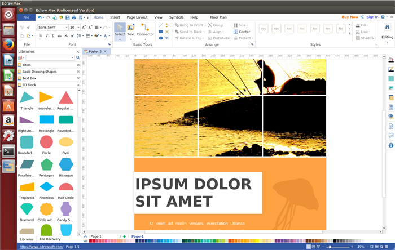Click the Firefox icon in the dock
The width and height of the screenshot is (395, 250).
8,44
